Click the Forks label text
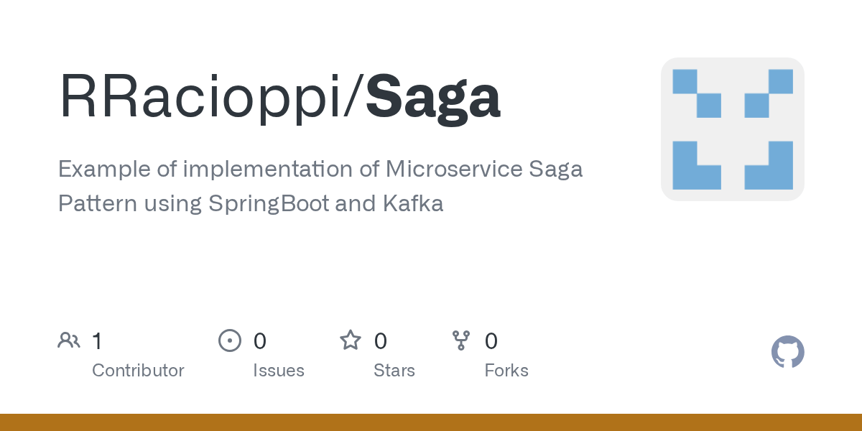The image size is (862, 431). [506, 371]
